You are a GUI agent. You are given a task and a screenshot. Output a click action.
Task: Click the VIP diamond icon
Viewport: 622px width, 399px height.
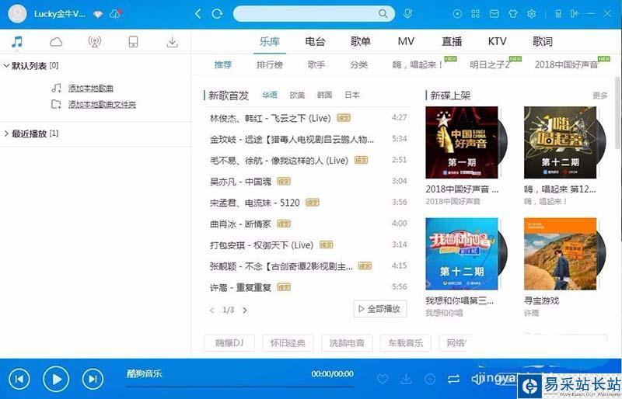(98, 14)
